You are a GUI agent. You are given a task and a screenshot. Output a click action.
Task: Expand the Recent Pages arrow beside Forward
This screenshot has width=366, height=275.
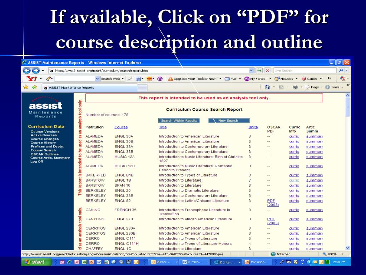[x=43, y=71]
